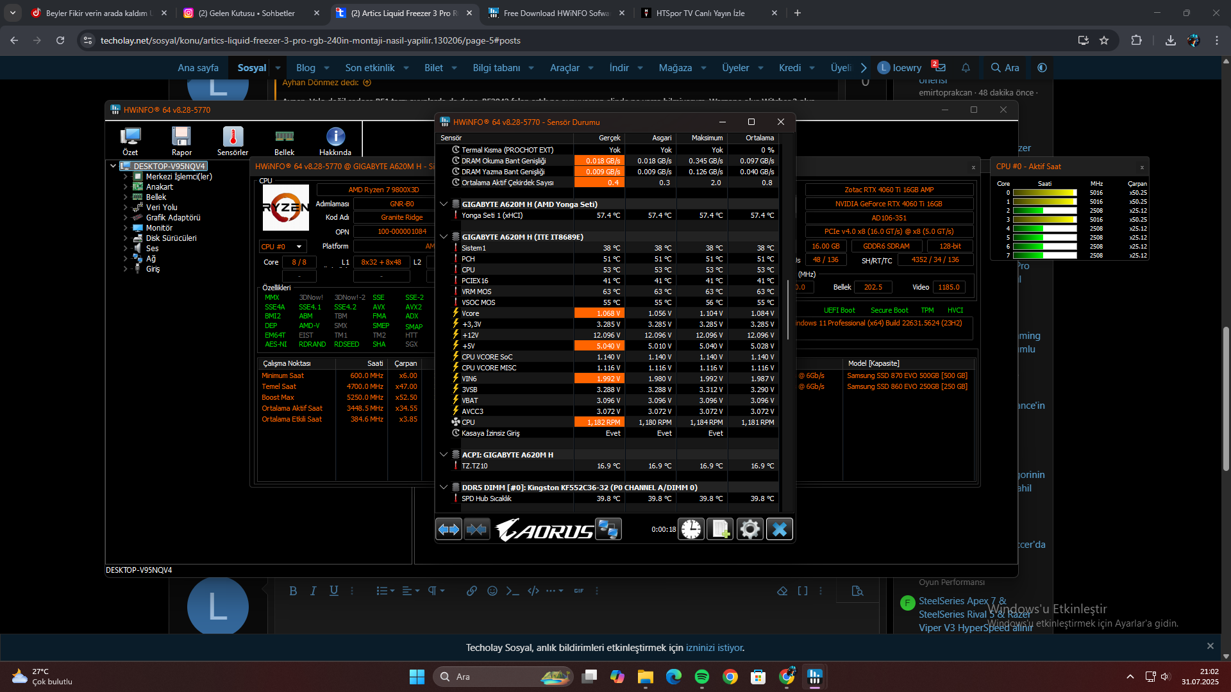Expand the Anakart tree node
Image resolution: width=1231 pixels, height=692 pixels.
click(126, 187)
